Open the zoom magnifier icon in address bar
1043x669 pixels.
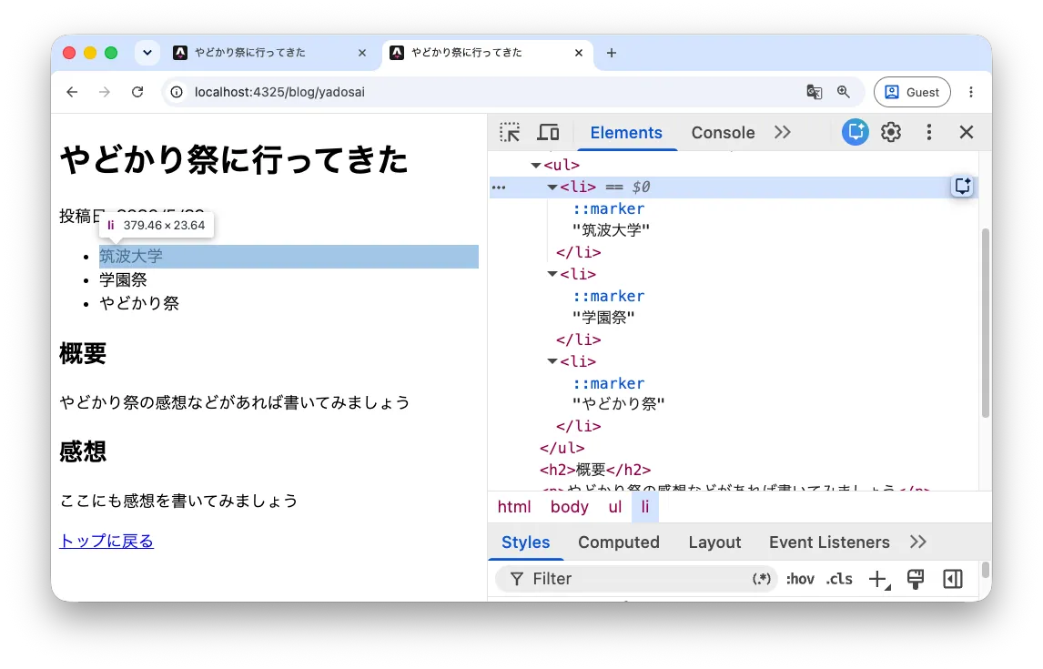[x=844, y=92]
